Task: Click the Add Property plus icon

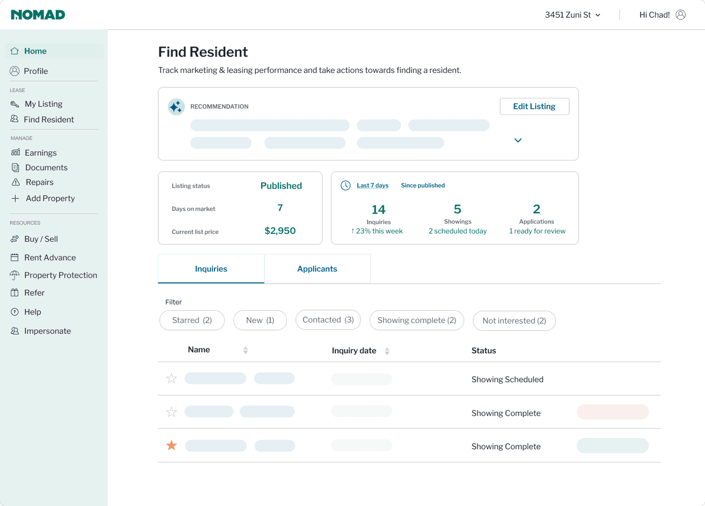Action: 15,198
